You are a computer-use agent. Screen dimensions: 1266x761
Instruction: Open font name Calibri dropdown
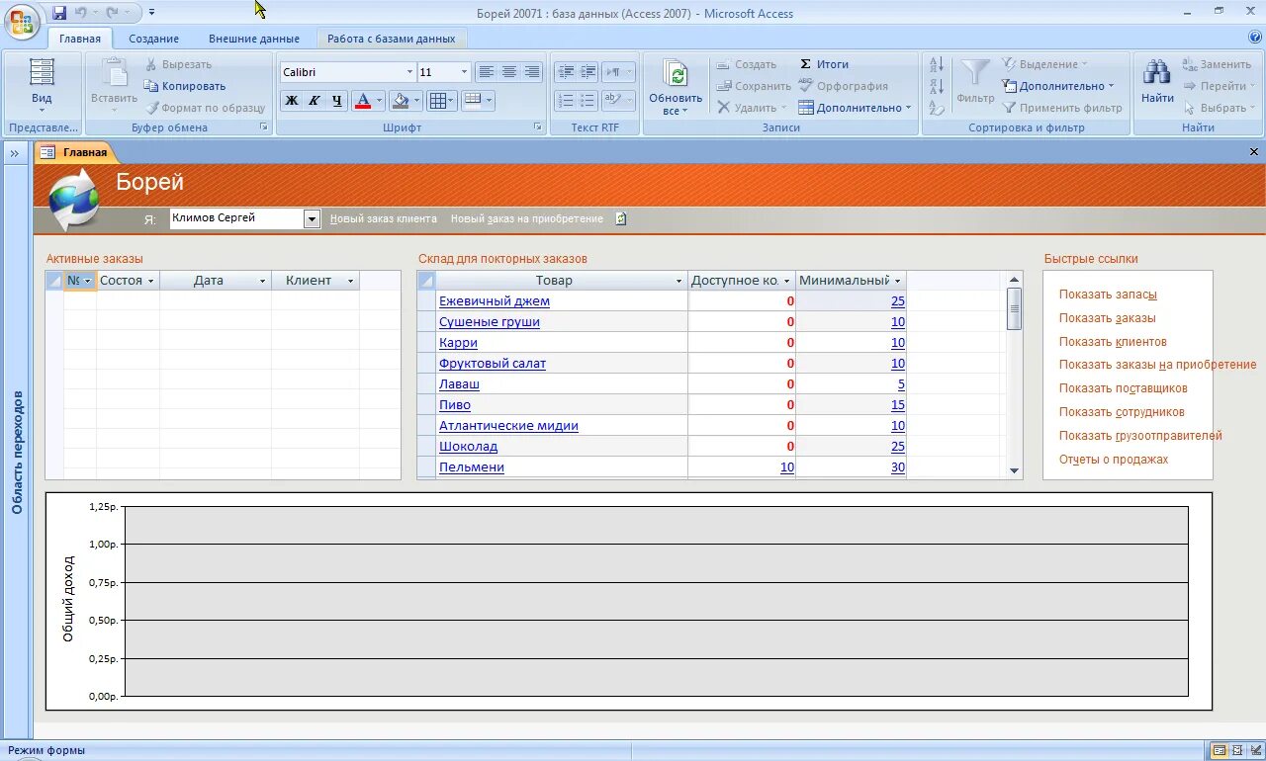[409, 72]
